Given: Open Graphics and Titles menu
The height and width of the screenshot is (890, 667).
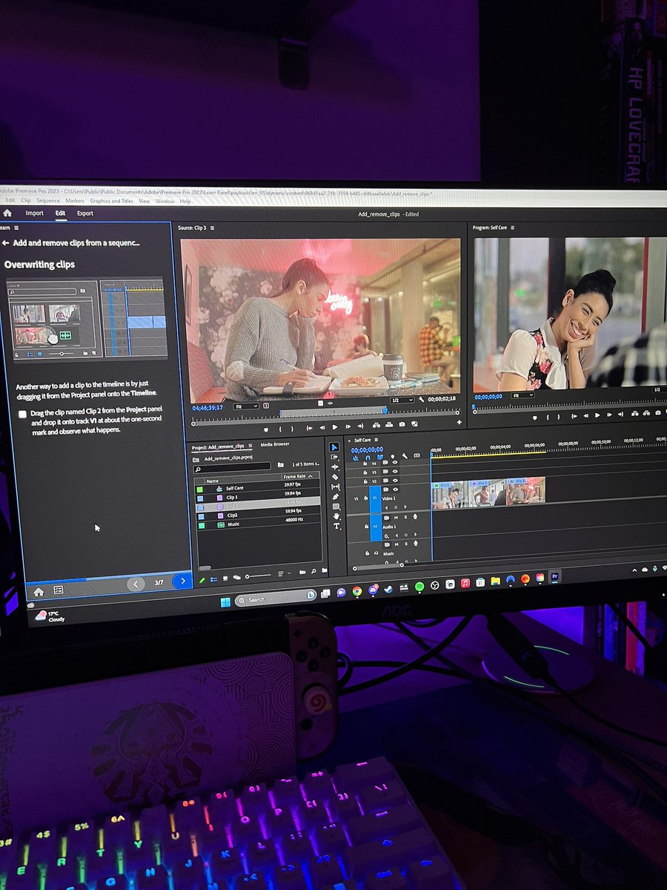Looking at the screenshot, I should [111, 200].
